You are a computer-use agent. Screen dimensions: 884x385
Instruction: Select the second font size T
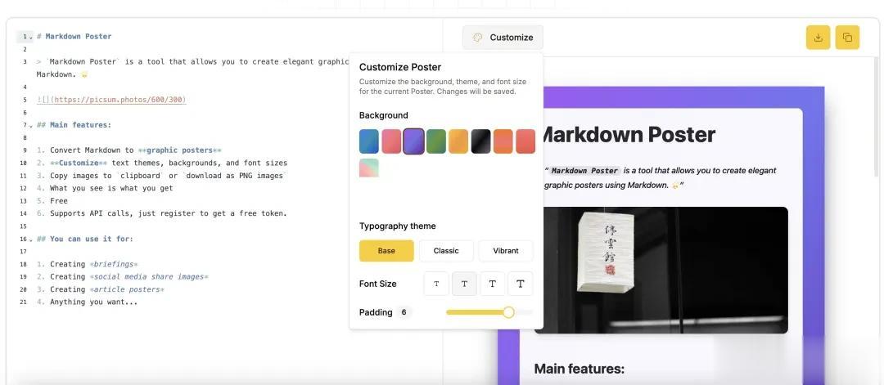[465, 284]
